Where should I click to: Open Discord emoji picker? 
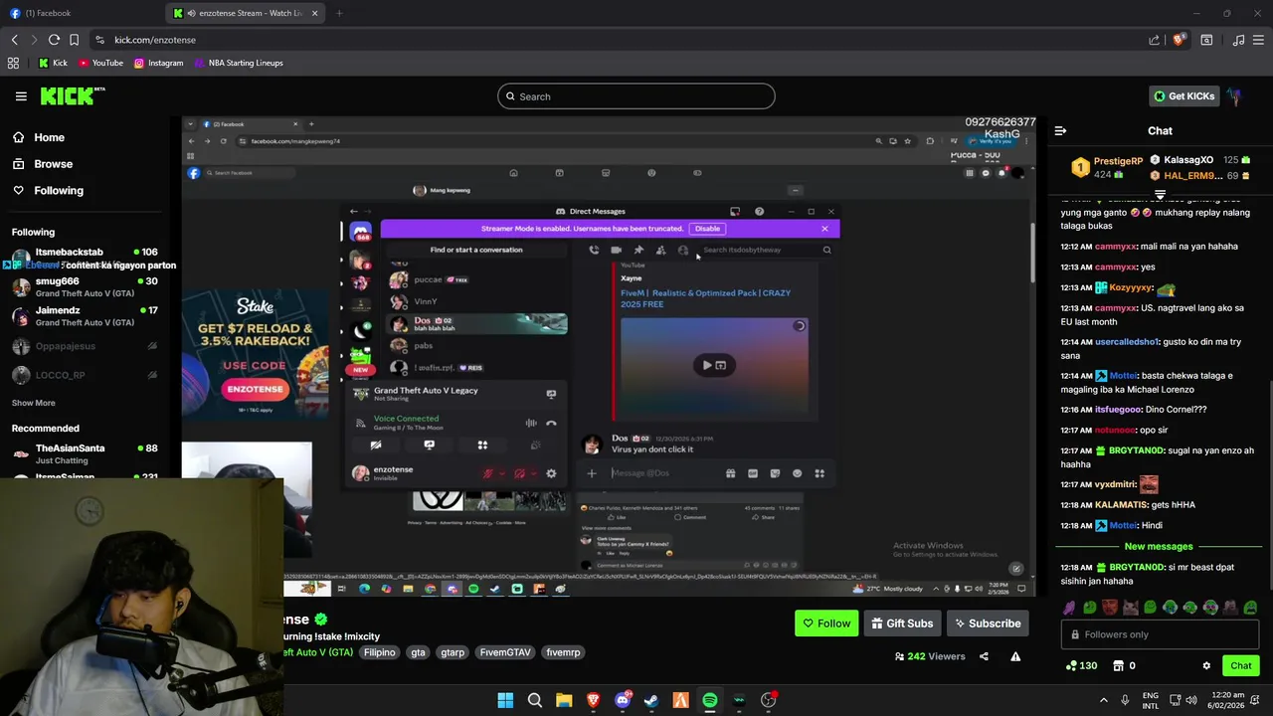pyautogui.click(x=797, y=473)
